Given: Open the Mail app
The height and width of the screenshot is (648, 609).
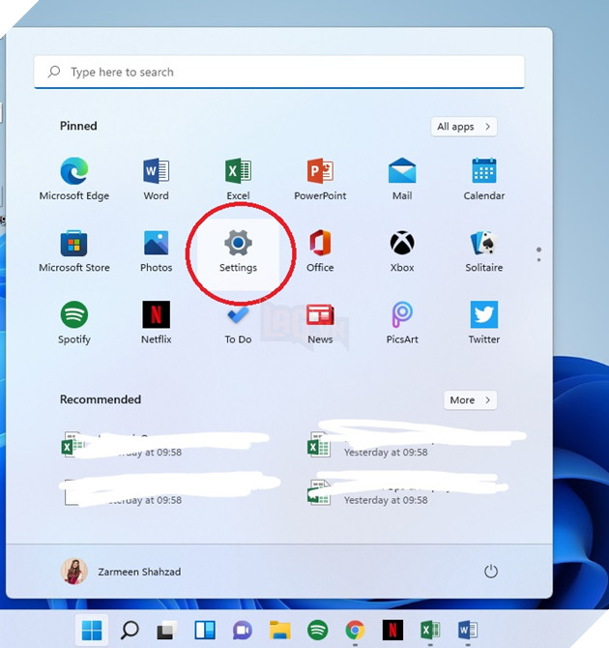Looking at the screenshot, I should (402, 179).
